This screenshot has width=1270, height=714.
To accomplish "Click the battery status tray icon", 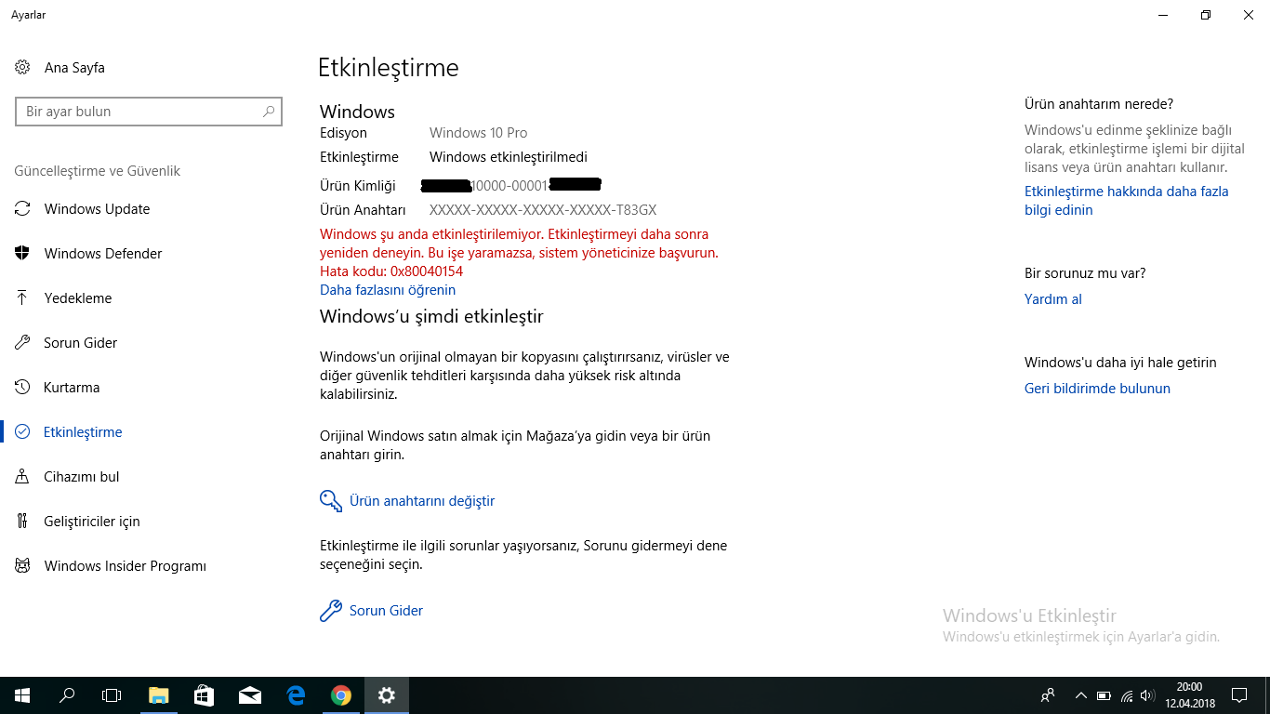I will coord(1104,695).
